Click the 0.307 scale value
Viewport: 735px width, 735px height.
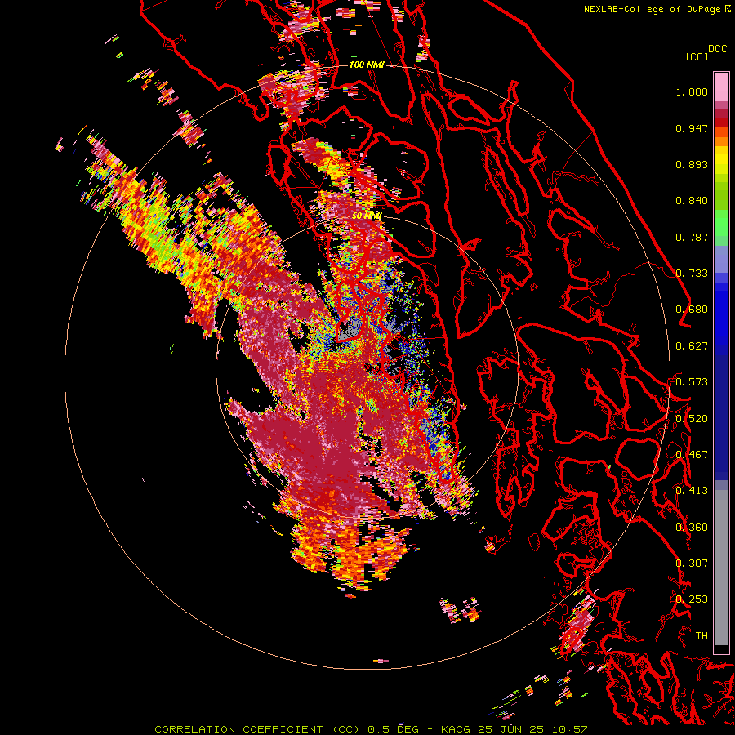pyautogui.click(x=692, y=563)
